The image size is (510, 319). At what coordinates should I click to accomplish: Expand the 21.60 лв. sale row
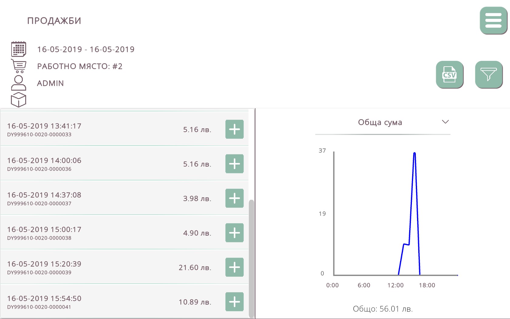coord(234,267)
